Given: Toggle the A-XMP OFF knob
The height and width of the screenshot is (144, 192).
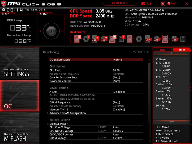Looking at the screenshot, I should click(x=51, y=31).
